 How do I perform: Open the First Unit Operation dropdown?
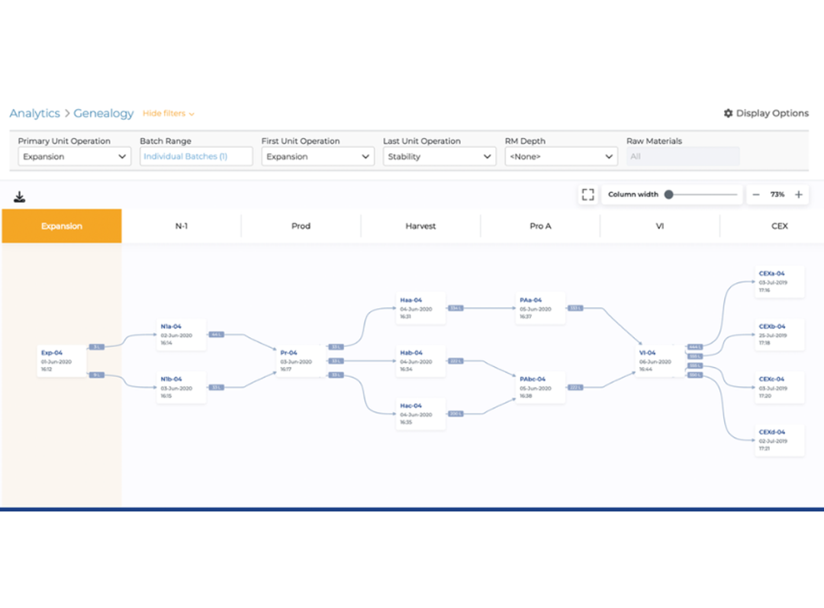(x=317, y=156)
